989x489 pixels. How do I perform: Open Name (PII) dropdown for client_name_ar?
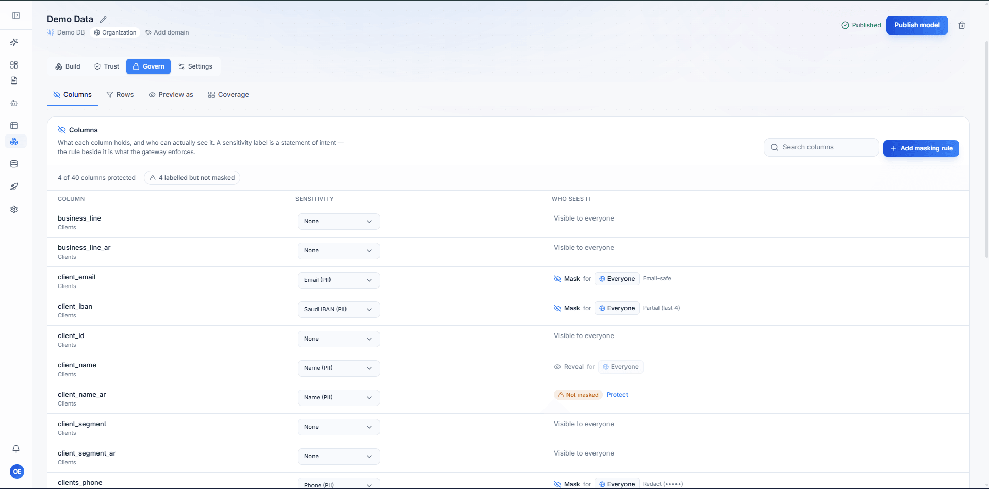point(339,398)
